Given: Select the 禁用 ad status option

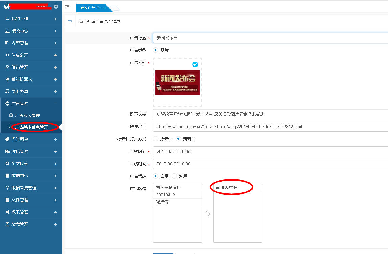Looking at the screenshot, I should coord(174,176).
